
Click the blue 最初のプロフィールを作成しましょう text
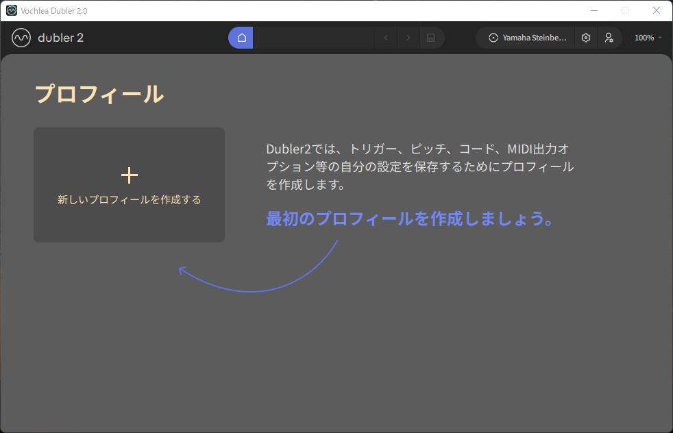(411, 219)
